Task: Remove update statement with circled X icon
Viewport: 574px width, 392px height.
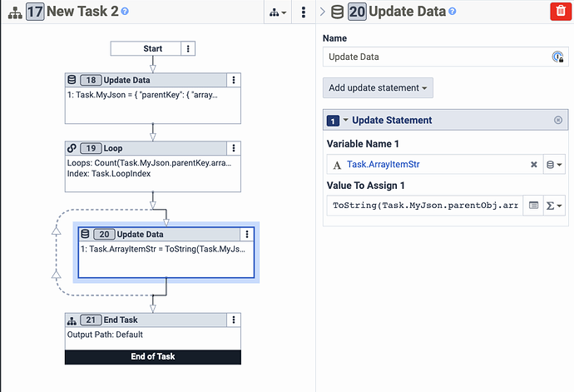Action: (x=558, y=120)
